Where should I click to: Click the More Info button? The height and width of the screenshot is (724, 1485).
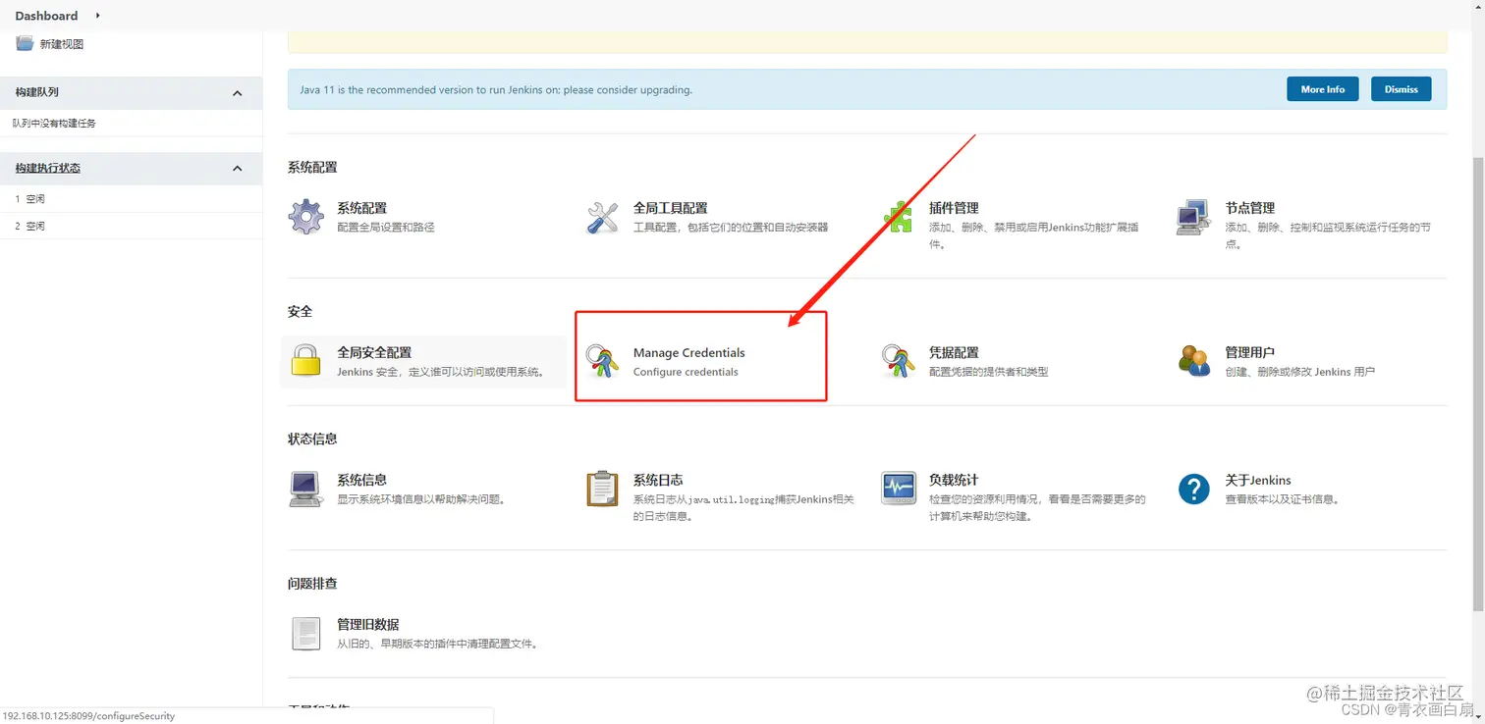(x=1322, y=89)
